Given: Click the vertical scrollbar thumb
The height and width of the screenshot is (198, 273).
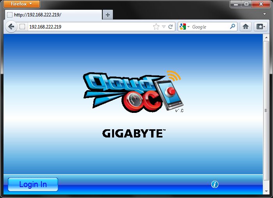Looking at the screenshot, I should point(266,111).
